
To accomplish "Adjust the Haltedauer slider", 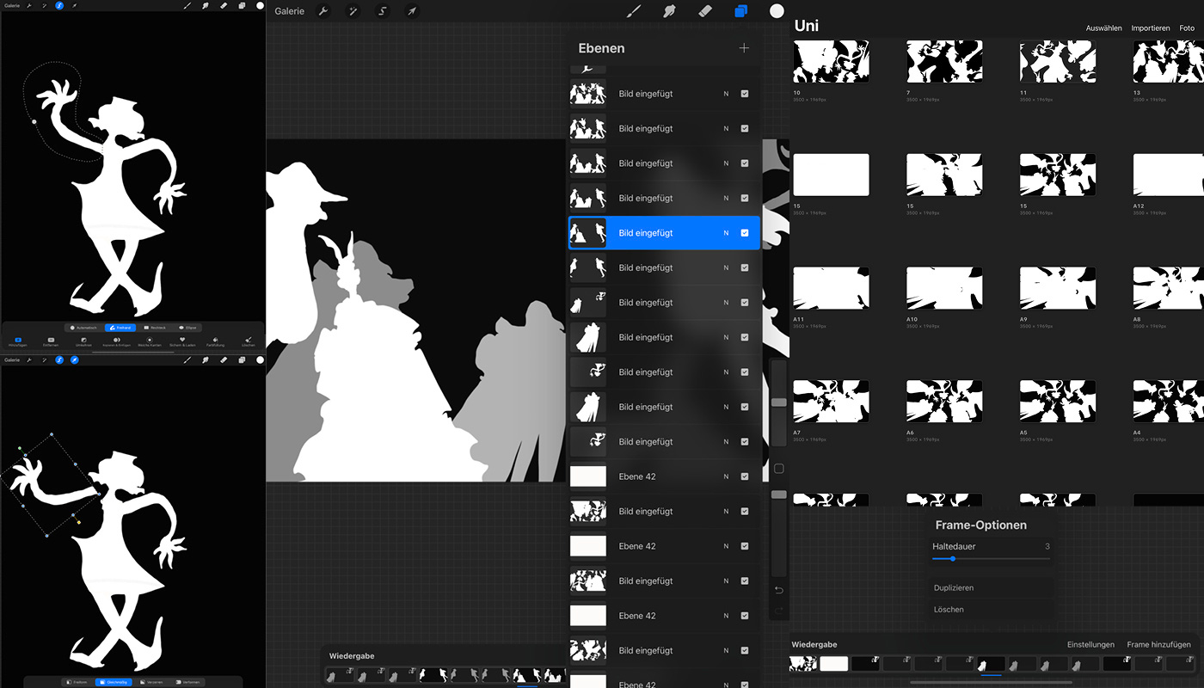I will [x=953, y=559].
